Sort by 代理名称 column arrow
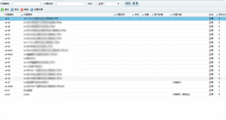 [133, 15]
